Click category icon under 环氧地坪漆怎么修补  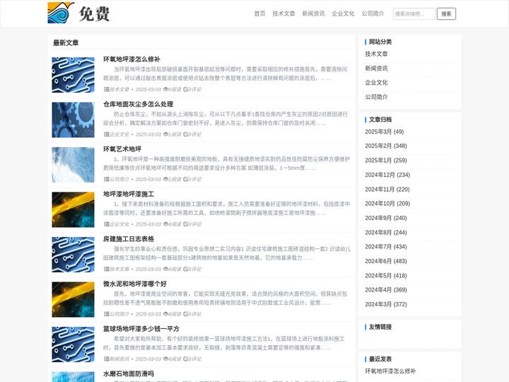tap(107, 89)
